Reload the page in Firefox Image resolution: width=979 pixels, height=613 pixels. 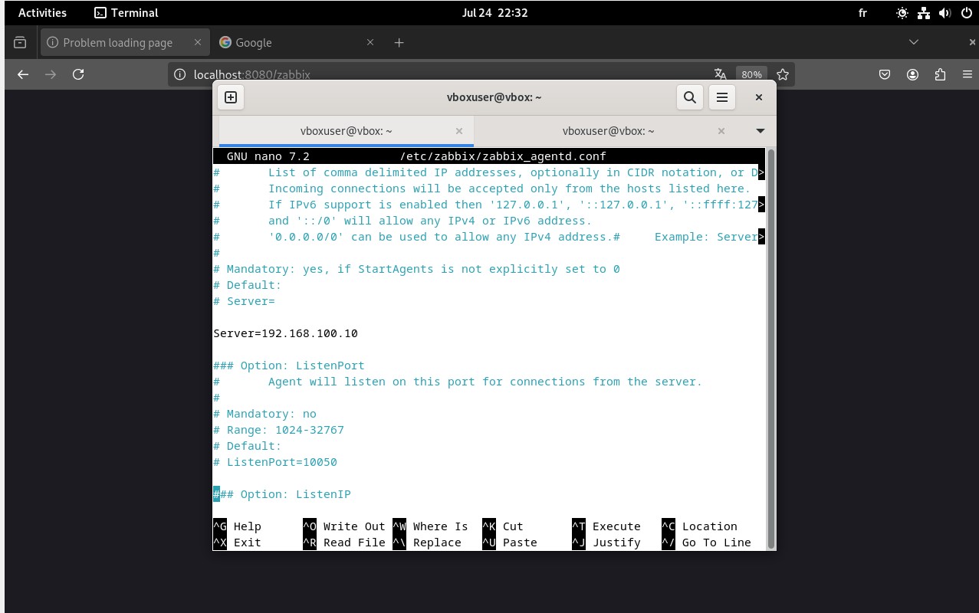77,74
